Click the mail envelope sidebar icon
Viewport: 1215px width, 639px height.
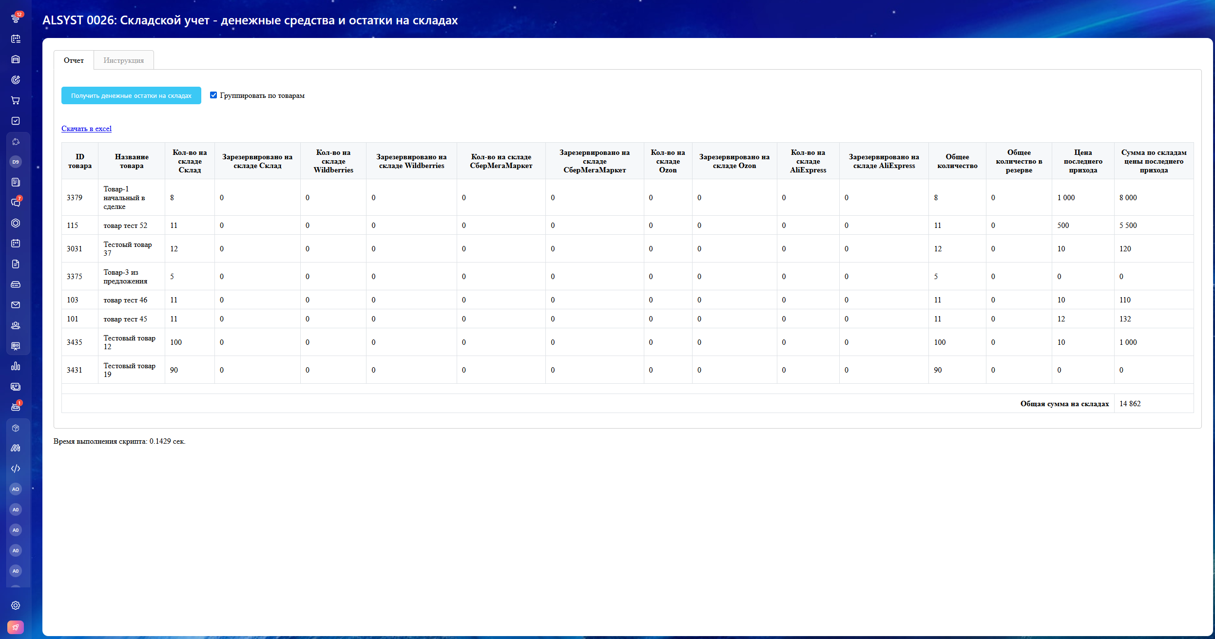16,305
